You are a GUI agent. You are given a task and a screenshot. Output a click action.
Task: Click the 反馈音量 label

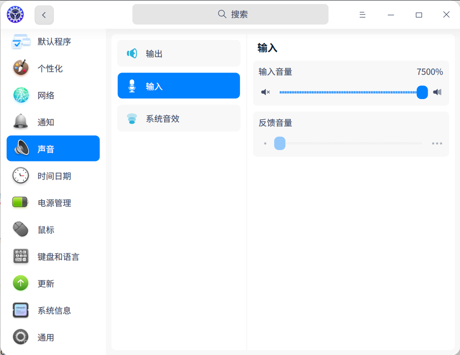coord(275,123)
